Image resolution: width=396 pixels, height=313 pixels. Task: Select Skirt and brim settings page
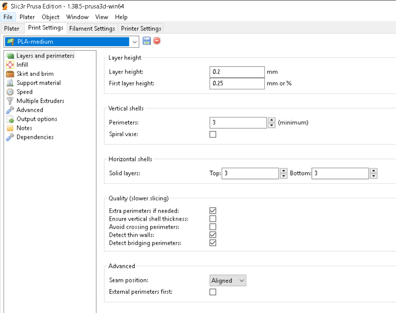point(35,74)
